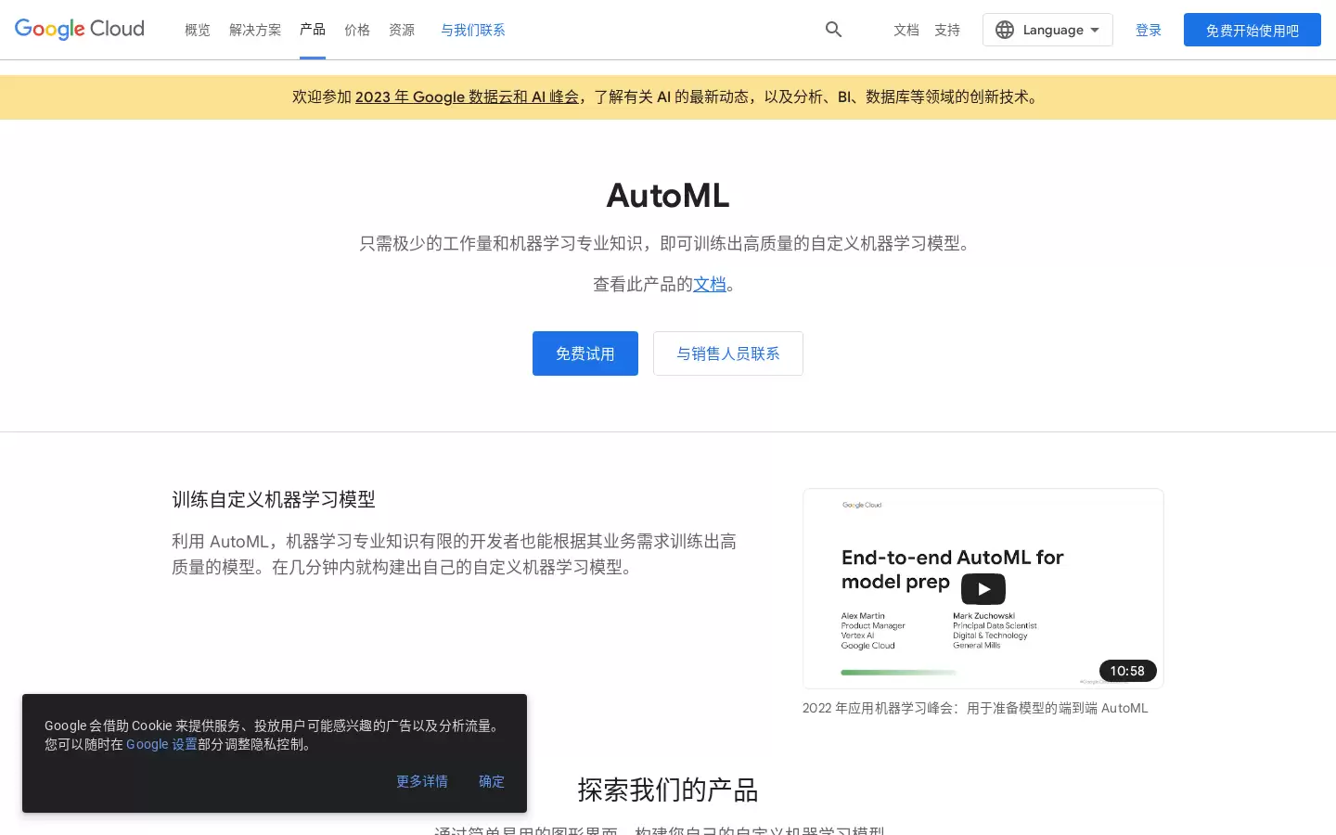Go to 文档 in the top bar
Screen dimensions: 1336x835
point(906,30)
